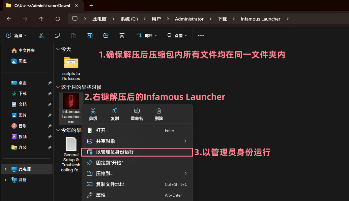Select the scripts to fix issues folder

71,68
